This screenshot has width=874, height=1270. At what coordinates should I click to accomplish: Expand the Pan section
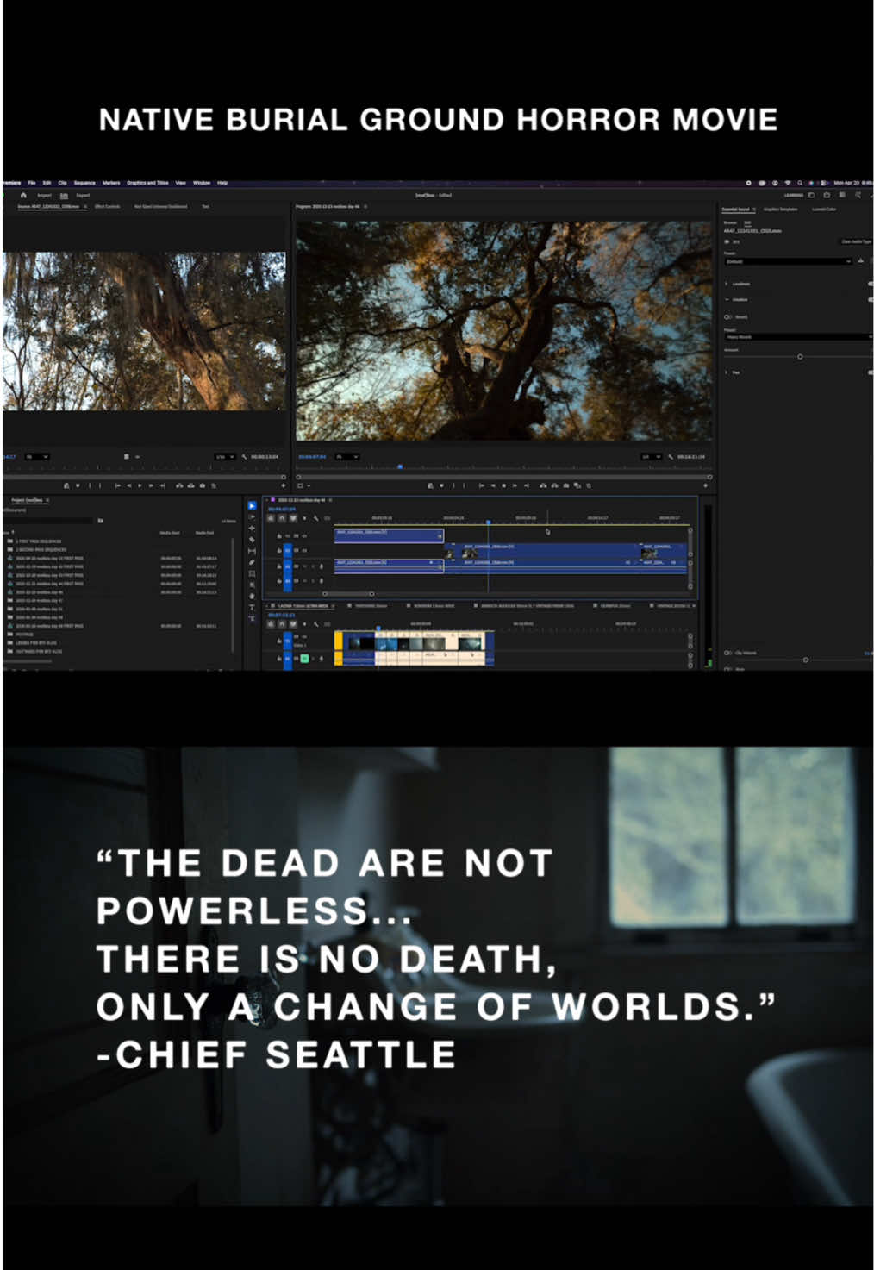coord(726,372)
